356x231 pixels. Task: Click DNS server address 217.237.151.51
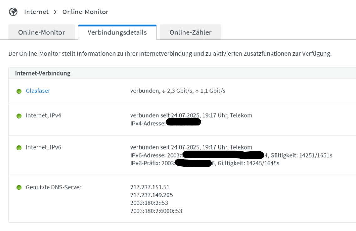point(150,187)
